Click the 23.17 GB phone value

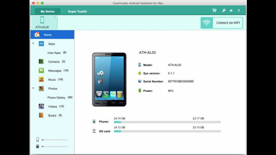tap(198, 118)
